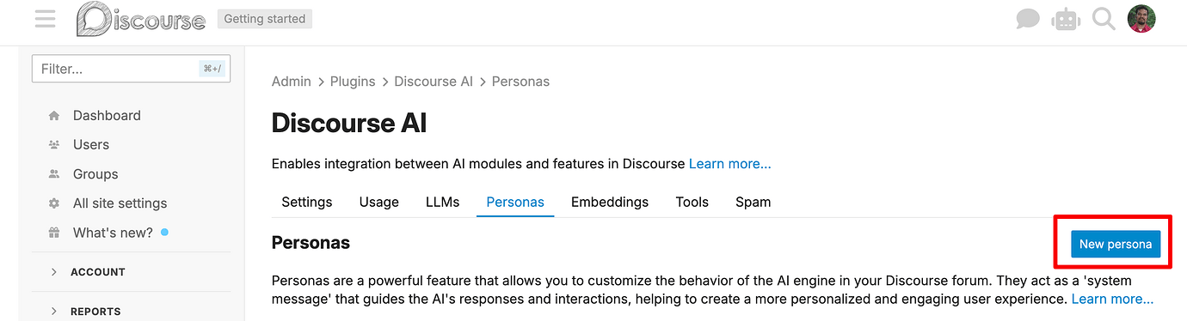The height and width of the screenshot is (321, 1187).
Task: Select the Spam tab
Action: pyautogui.click(x=753, y=202)
